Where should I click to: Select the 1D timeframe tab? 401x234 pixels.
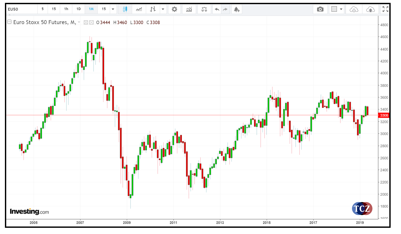(78, 9)
